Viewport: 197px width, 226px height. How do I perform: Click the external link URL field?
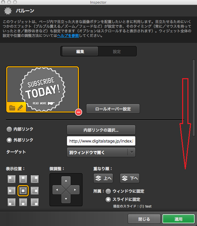coord(101,141)
